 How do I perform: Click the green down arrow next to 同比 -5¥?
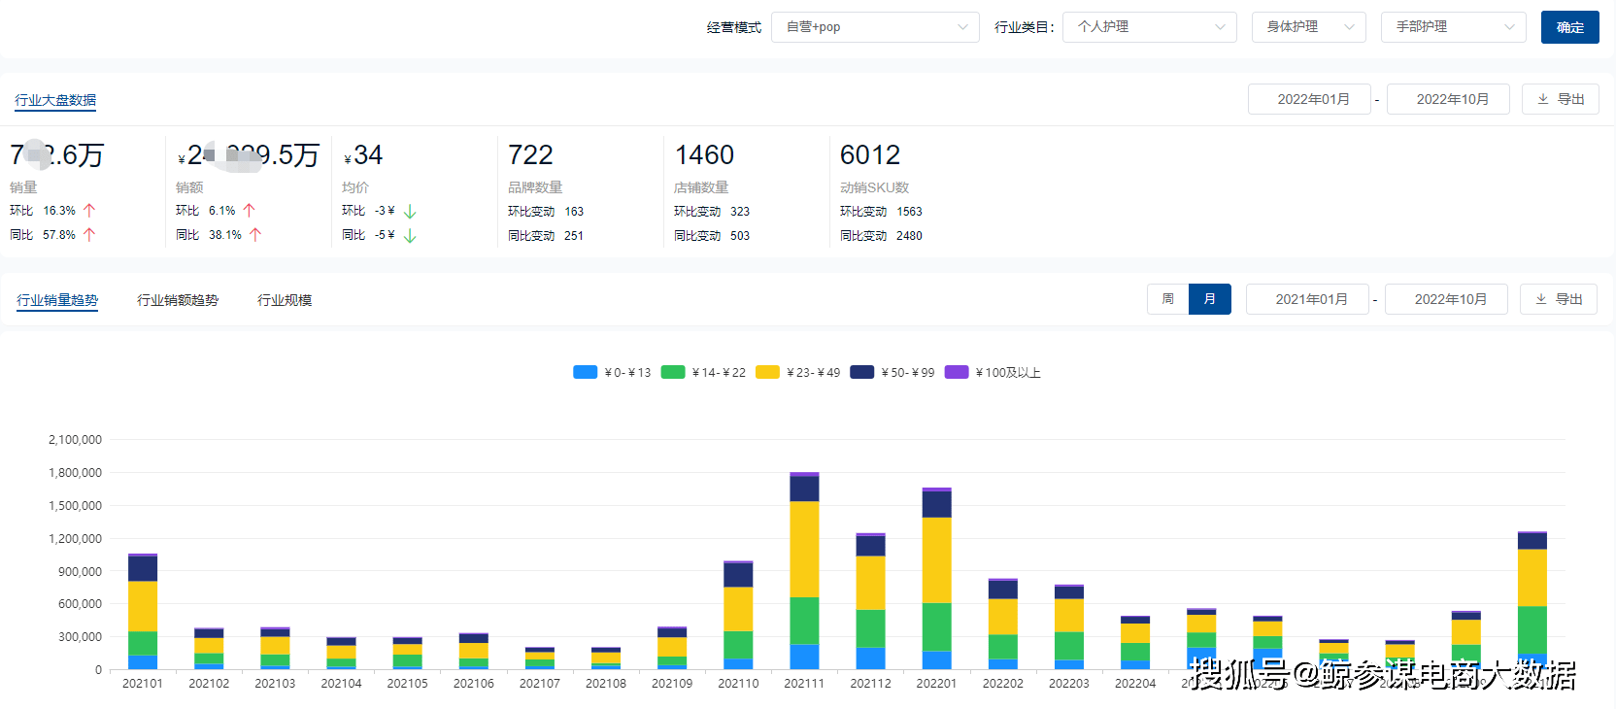pyautogui.click(x=410, y=235)
